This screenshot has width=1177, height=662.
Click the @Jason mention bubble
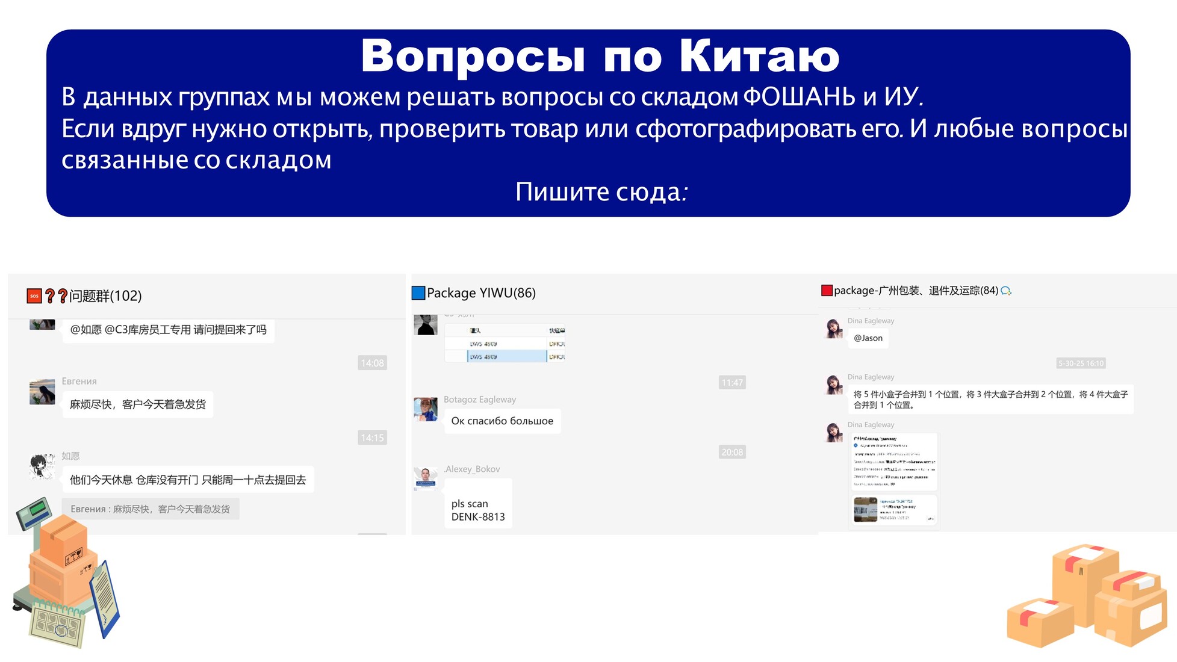point(868,338)
